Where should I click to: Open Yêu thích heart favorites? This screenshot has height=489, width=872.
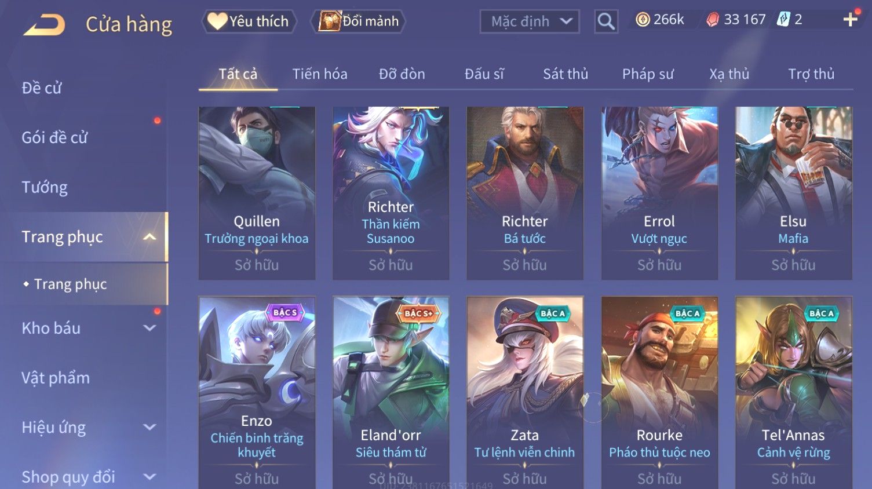click(249, 21)
